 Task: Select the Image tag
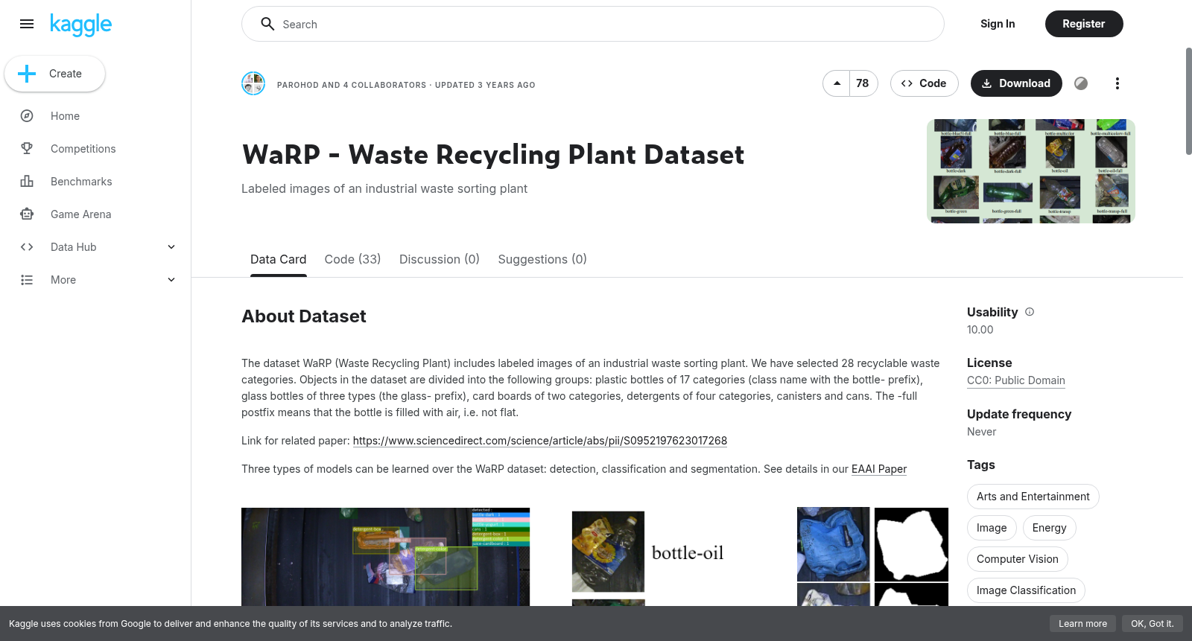(x=992, y=528)
